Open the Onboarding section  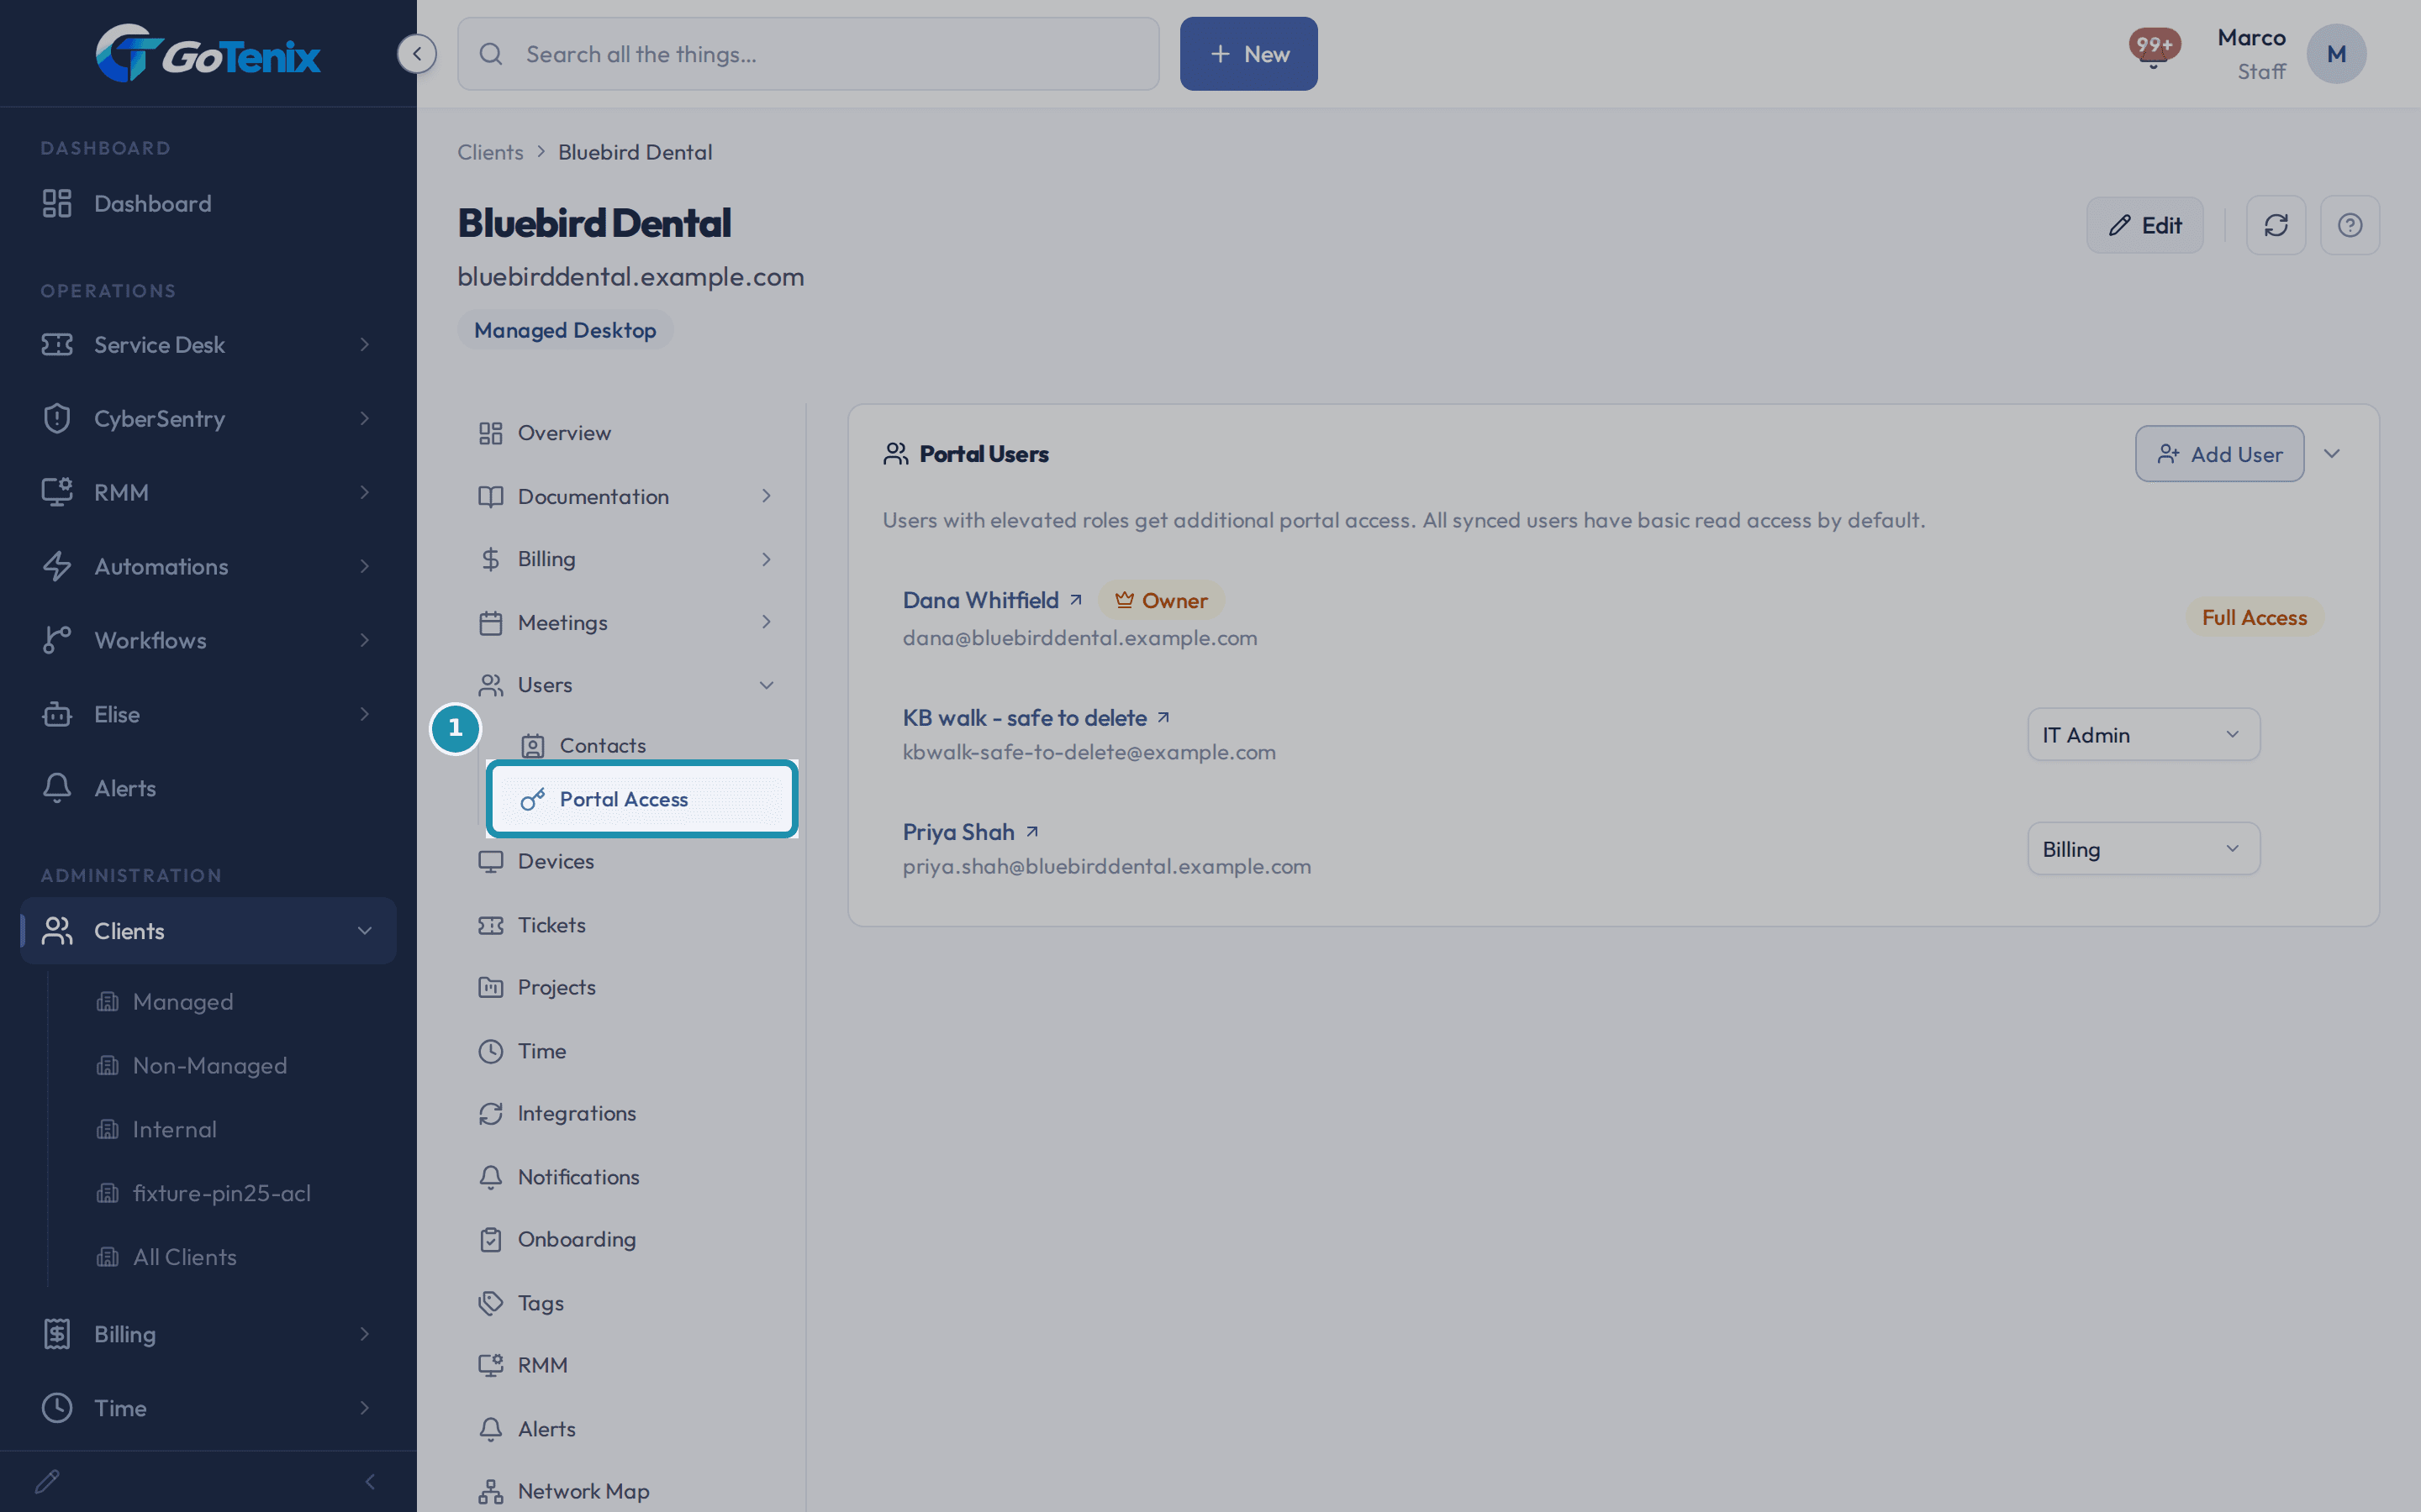tap(628, 1239)
